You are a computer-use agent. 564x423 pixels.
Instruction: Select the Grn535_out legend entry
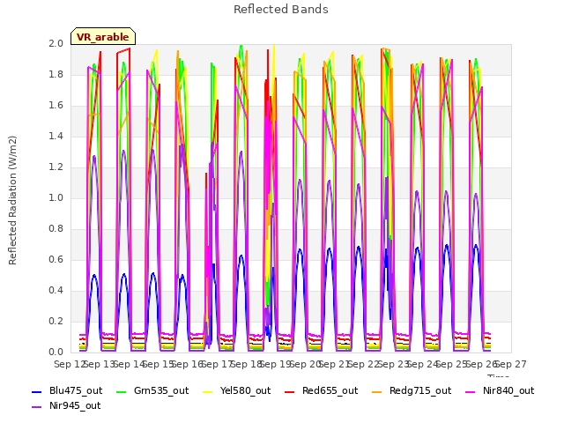pyautogui.click(x=152, y=391)
